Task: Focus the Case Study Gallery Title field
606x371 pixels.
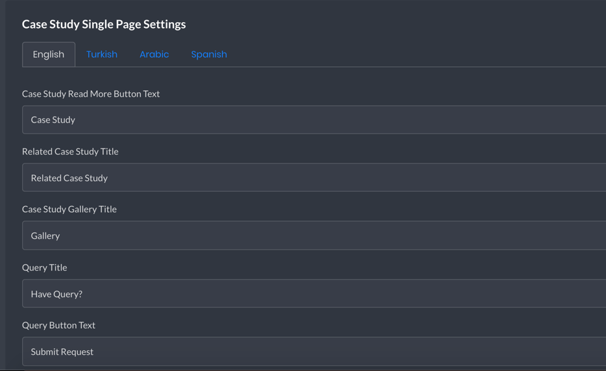Action: (314, 235)
